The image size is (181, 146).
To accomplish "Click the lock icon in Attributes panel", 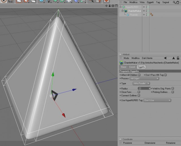I will tap(178, 58).
